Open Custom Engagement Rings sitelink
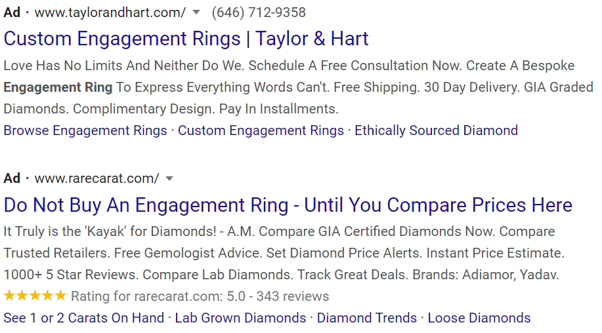This screenshot has width=602, height=333. click(x=261, y=130)
